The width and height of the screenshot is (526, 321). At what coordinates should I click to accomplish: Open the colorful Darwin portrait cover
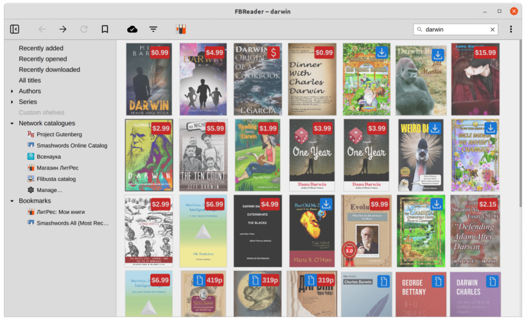149,155
